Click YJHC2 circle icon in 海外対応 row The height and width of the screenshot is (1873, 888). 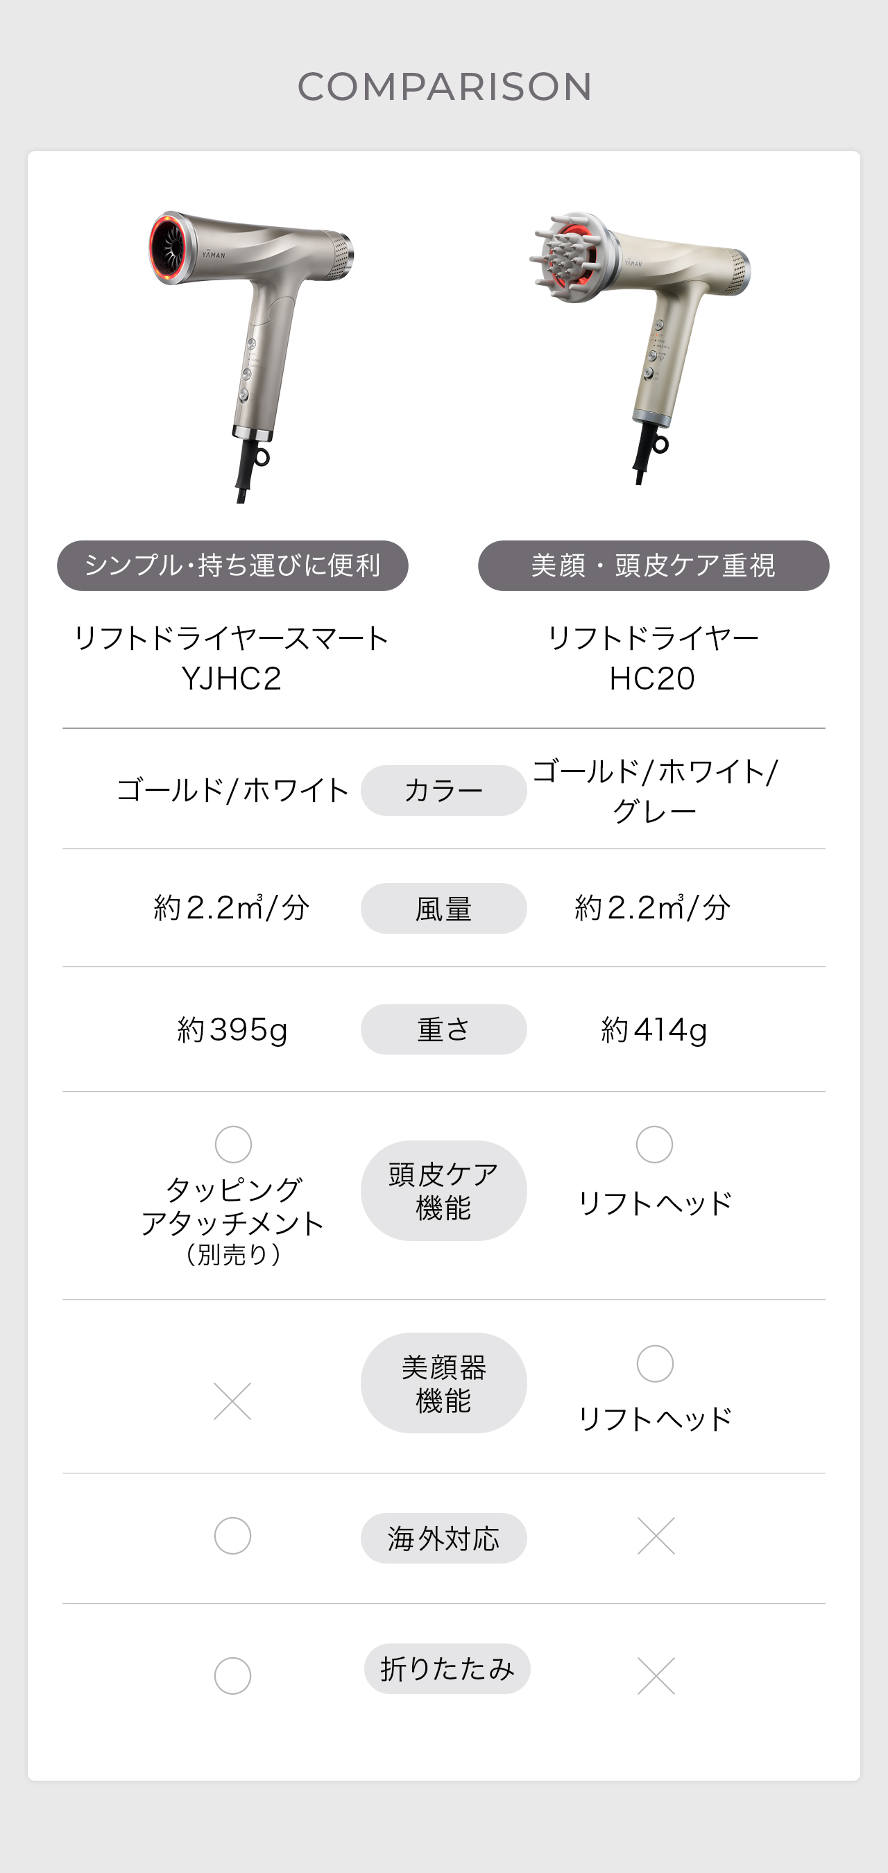tap(232, 1536)
